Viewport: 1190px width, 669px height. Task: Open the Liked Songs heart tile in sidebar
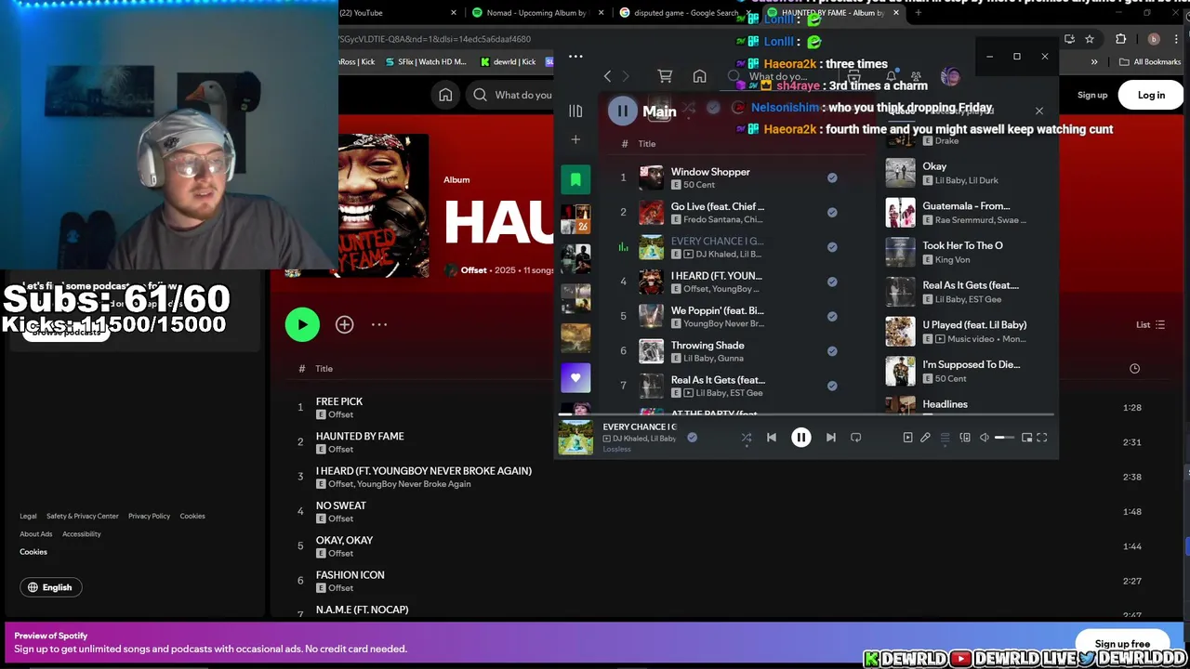click(x=575, y=377)
